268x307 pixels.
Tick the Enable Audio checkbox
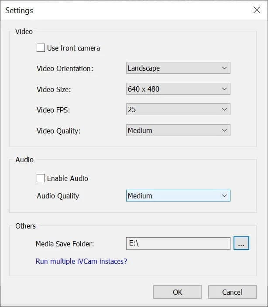pos(41,178)
